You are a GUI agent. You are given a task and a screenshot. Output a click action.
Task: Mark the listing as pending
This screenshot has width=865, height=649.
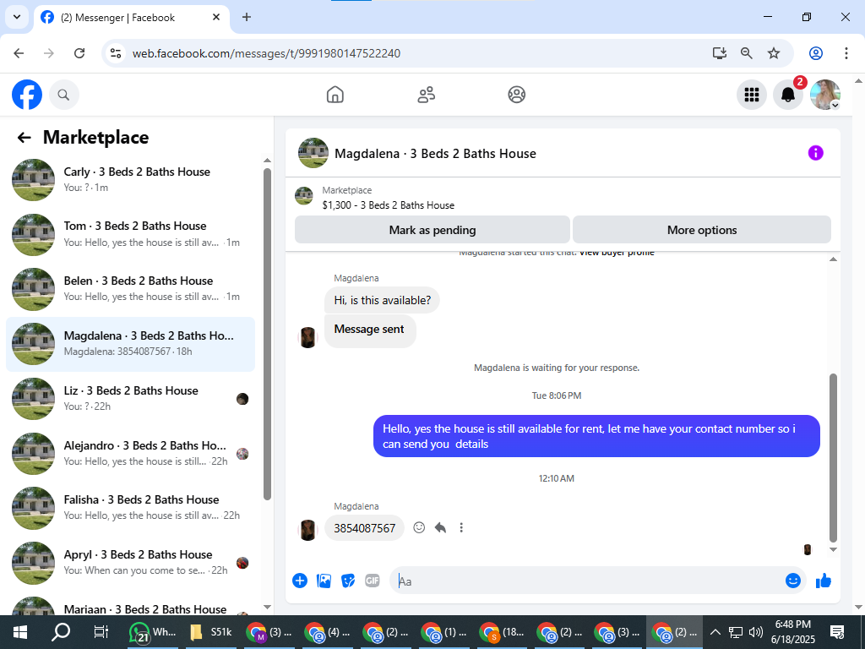(x=432, y=230)
